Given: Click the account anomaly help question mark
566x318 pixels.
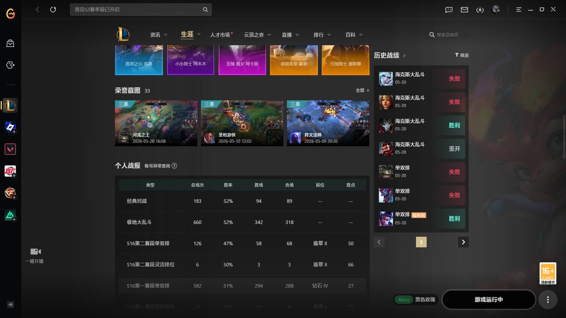Looking at the screenshot, I should click(x=174, y=166).
